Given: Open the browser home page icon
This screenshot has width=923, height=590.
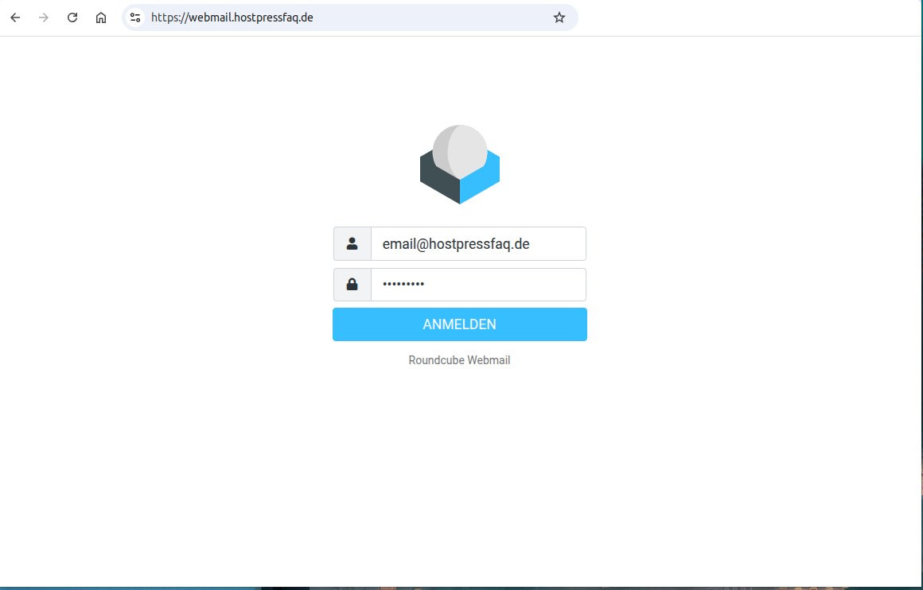Looking at the screenshot, I should pos(101,17).
